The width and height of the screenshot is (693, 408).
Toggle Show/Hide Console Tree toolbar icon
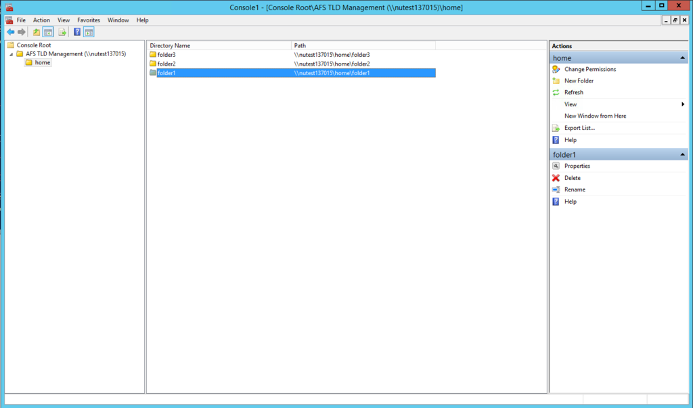(48, 32)
